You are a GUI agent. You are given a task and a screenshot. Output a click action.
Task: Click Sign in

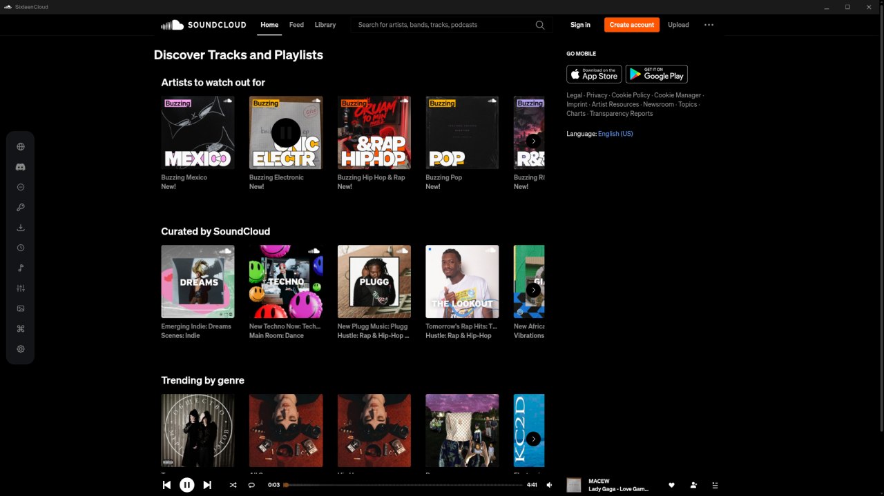[580, 25]
